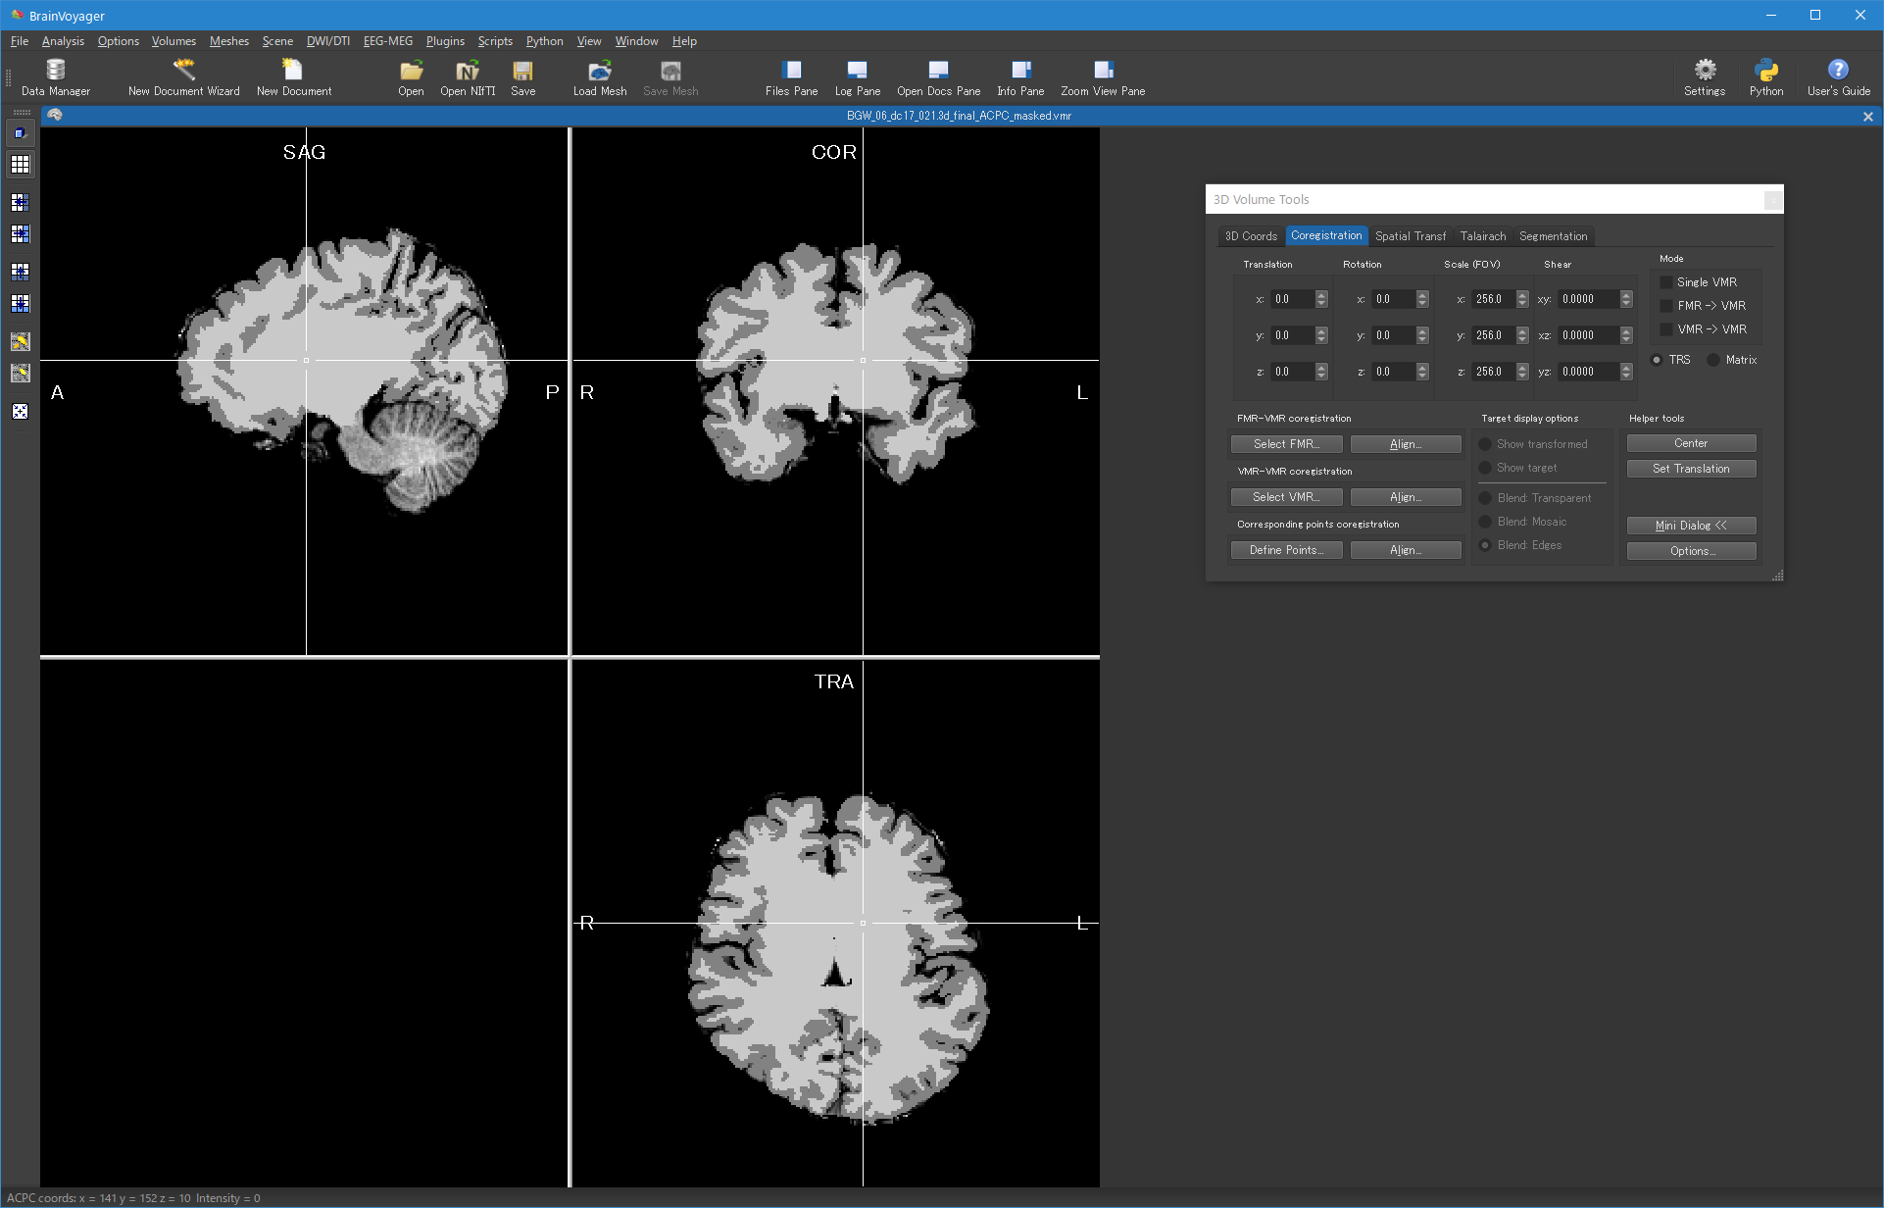Open the Python toolbar button
The image size is (1884, 1208).
1766,76
